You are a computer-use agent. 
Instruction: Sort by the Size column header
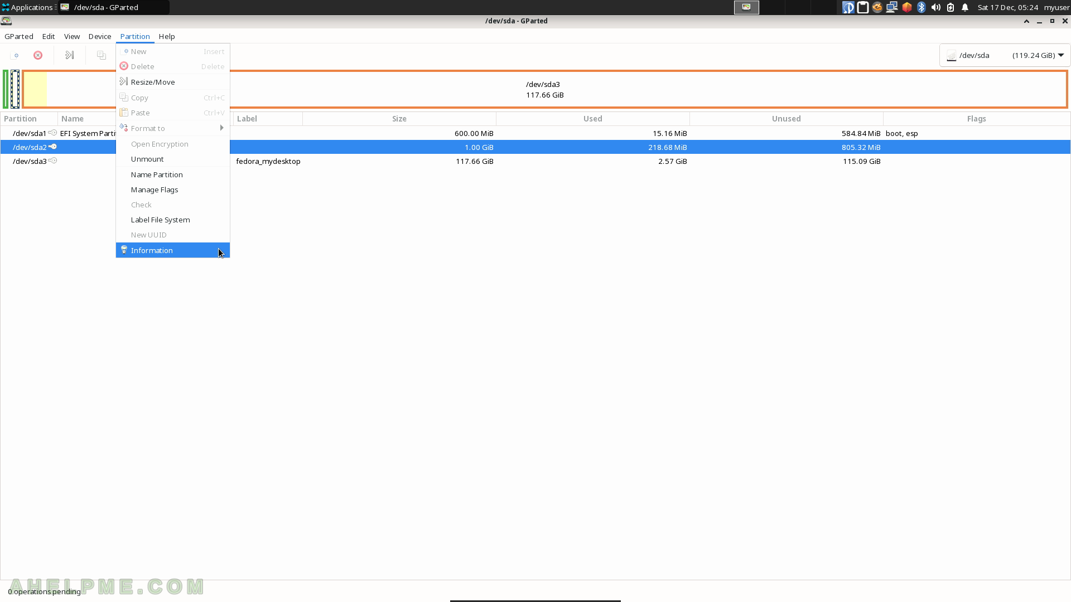tap(399, 119)
